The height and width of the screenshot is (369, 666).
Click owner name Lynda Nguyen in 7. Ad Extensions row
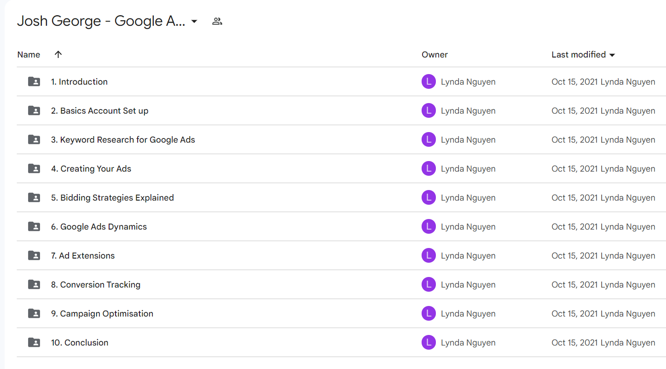(468, 256)
